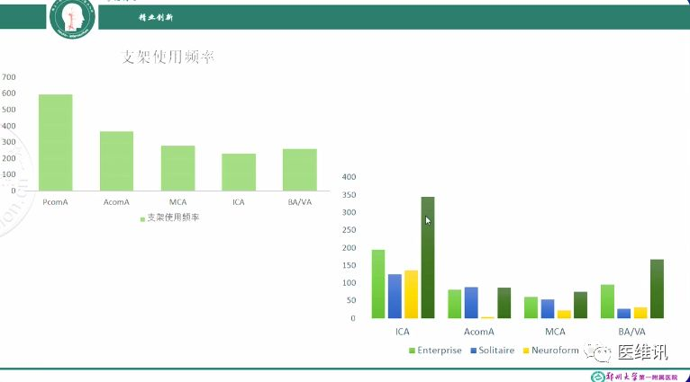Click the light green Enterprise bar for MCA
This screenshot has width=690, height=382.
[531, 307]
